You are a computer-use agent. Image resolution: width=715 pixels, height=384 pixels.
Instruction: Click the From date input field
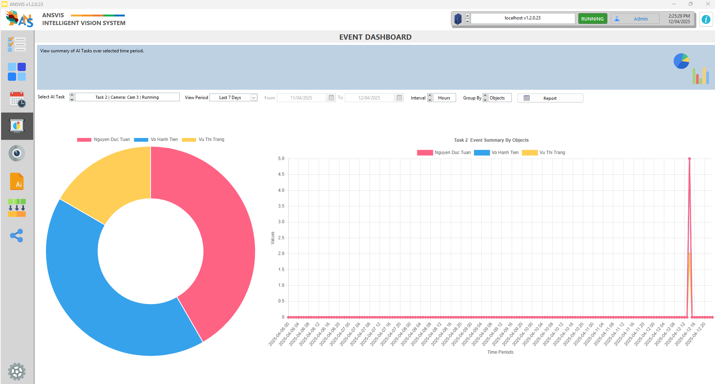[x=301, y=98]
